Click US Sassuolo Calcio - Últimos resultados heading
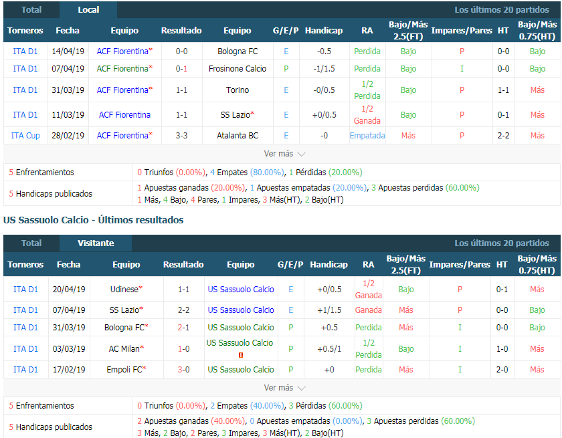The height and width of the screenshot is (438, 562). 93,220
